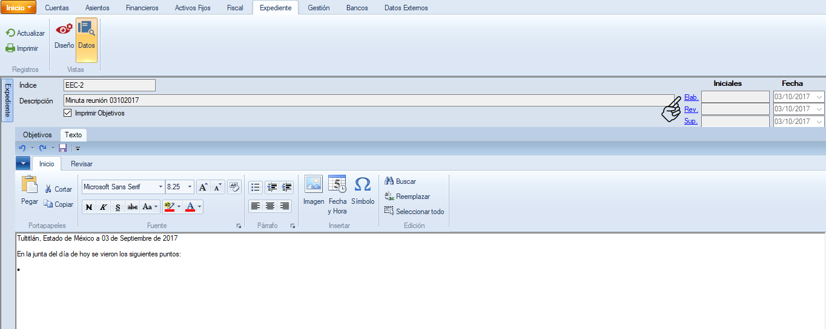Toggle the Imprimir Objetivos checkbox
The image size is (826, 329).
coord(68,113)
